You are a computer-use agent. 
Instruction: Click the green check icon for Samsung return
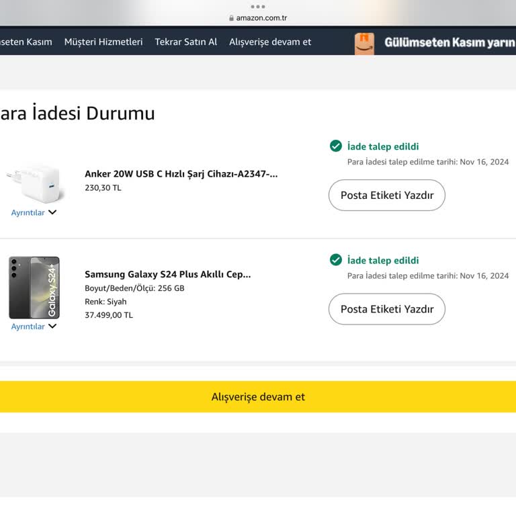coord(336,259)
